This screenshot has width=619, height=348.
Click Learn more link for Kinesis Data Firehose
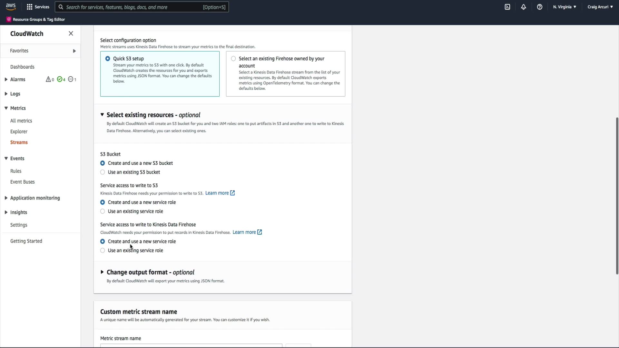click(x=244, y=232)
